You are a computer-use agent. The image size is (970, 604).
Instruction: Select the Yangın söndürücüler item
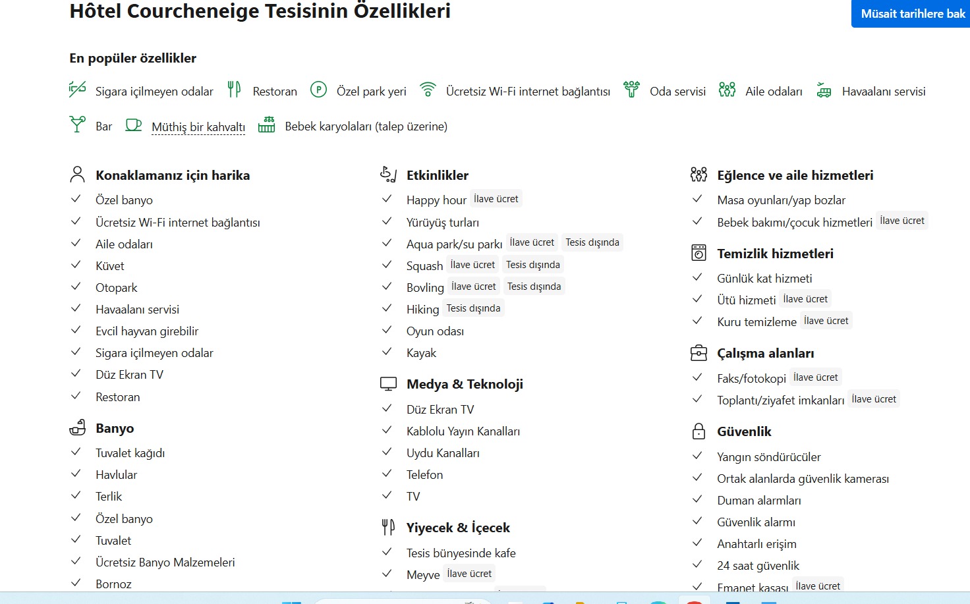[769, 456]
